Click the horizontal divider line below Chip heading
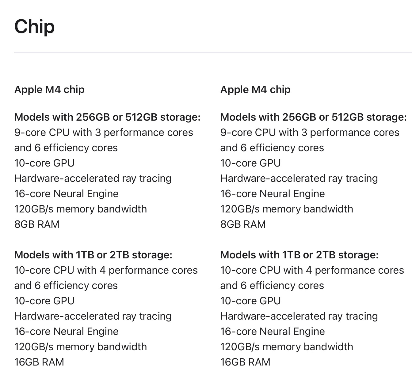Image resolution: width=412 pixels, height=379 pixels. point(213,52)
